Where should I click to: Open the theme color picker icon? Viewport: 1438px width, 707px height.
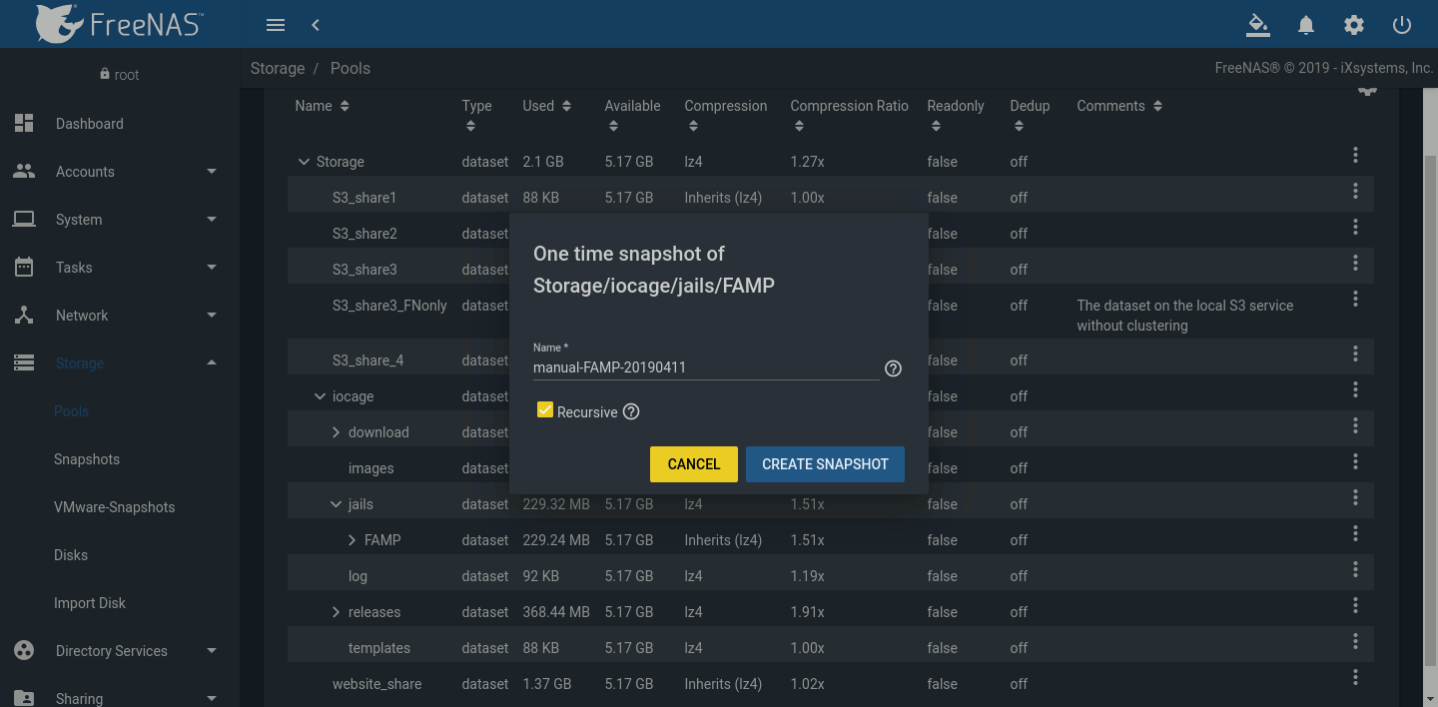tap(1258, 25)
